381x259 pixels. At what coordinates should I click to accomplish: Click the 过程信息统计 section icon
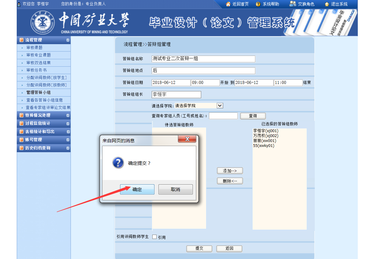(21, 123)
